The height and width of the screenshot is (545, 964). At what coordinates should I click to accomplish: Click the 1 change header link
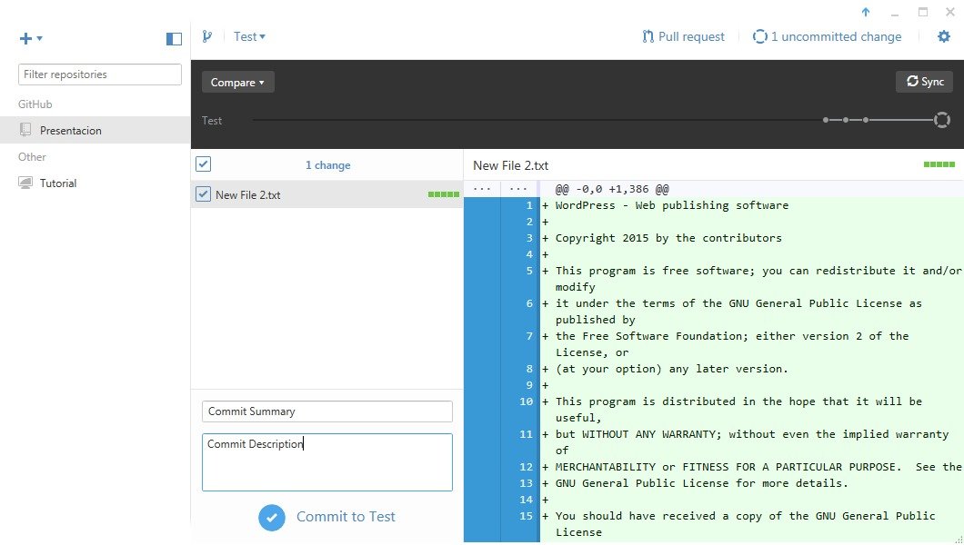tap(327, 165)
